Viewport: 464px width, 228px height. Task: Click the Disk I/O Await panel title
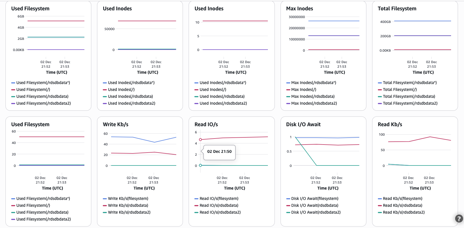pos(303,124)
